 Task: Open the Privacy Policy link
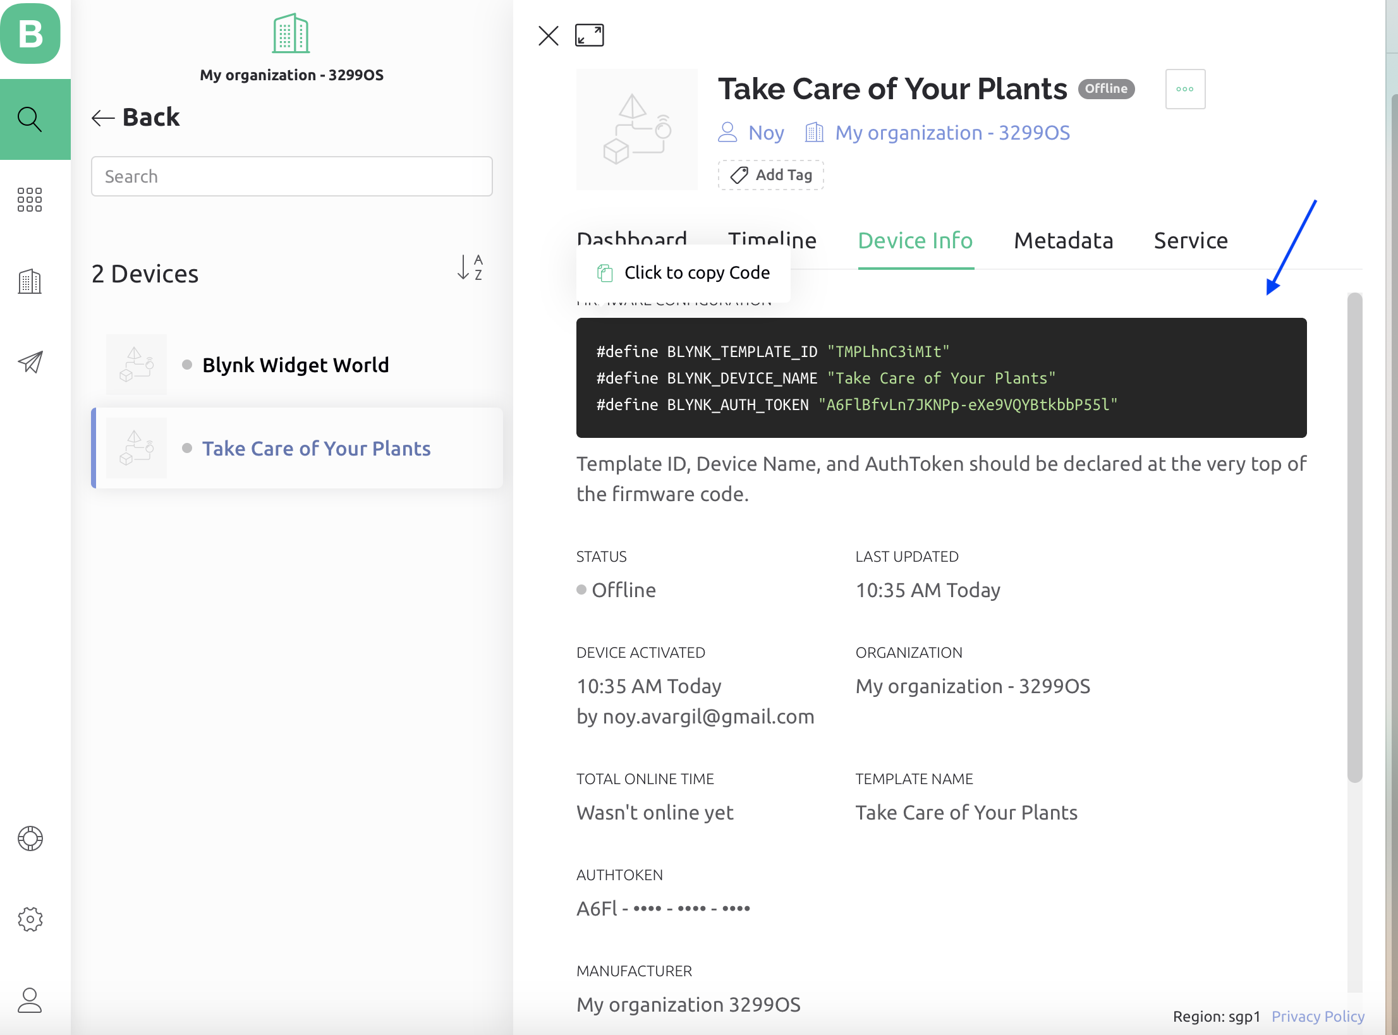pyautogui.click(x=1318, y=1016)
